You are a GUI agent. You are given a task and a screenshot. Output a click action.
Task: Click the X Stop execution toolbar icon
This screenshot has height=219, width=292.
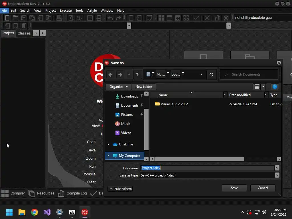(207, 18)
